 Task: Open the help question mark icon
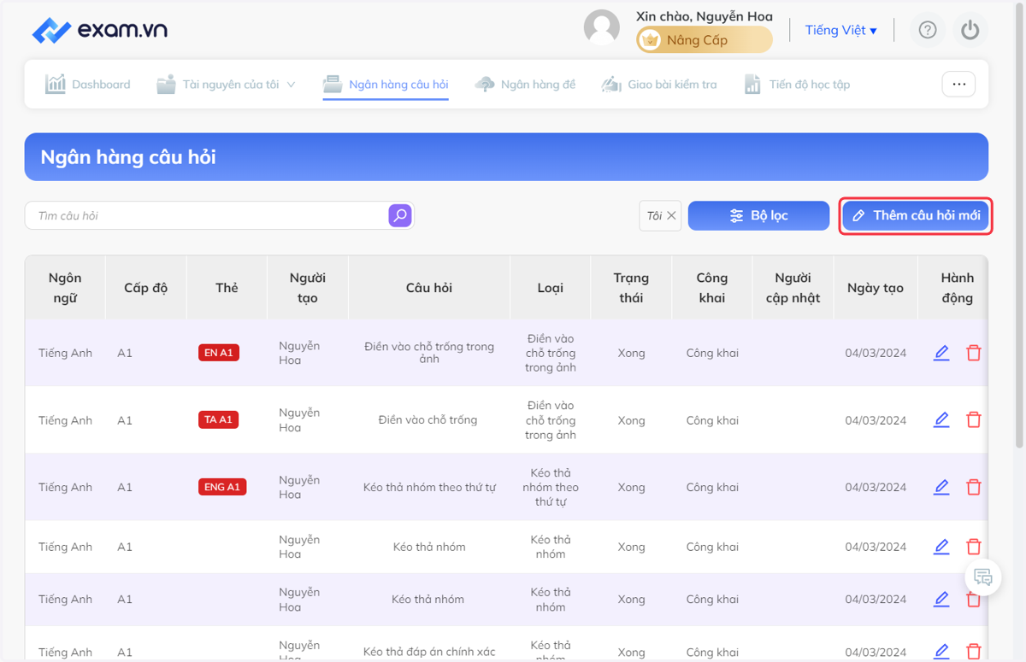pyautogui.click(x=928, y=31)
